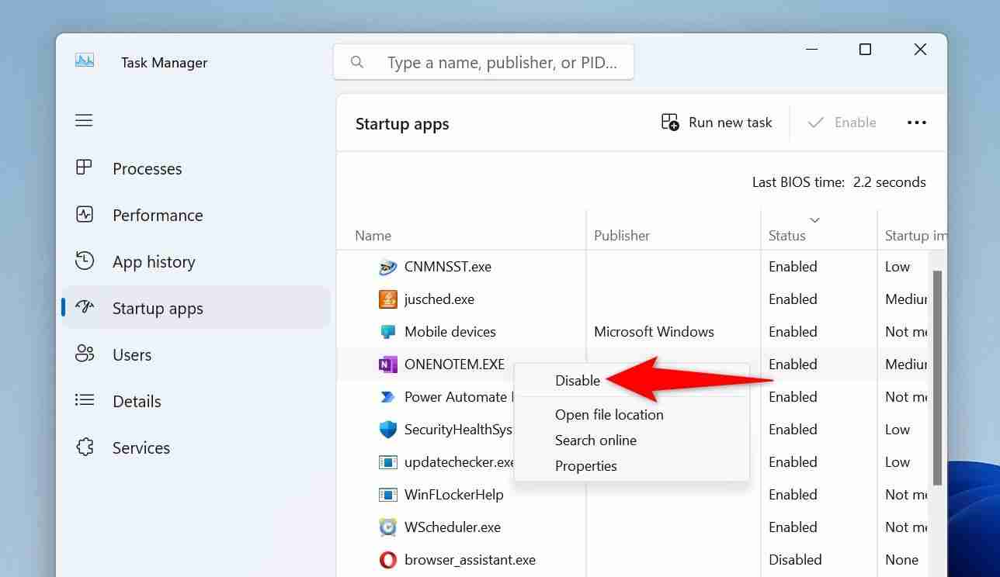Image resolution: width=1000 pixels, height=577 pixels.
Task: Click the Java icon next to jusched.exe
Action: click(387, 299)
